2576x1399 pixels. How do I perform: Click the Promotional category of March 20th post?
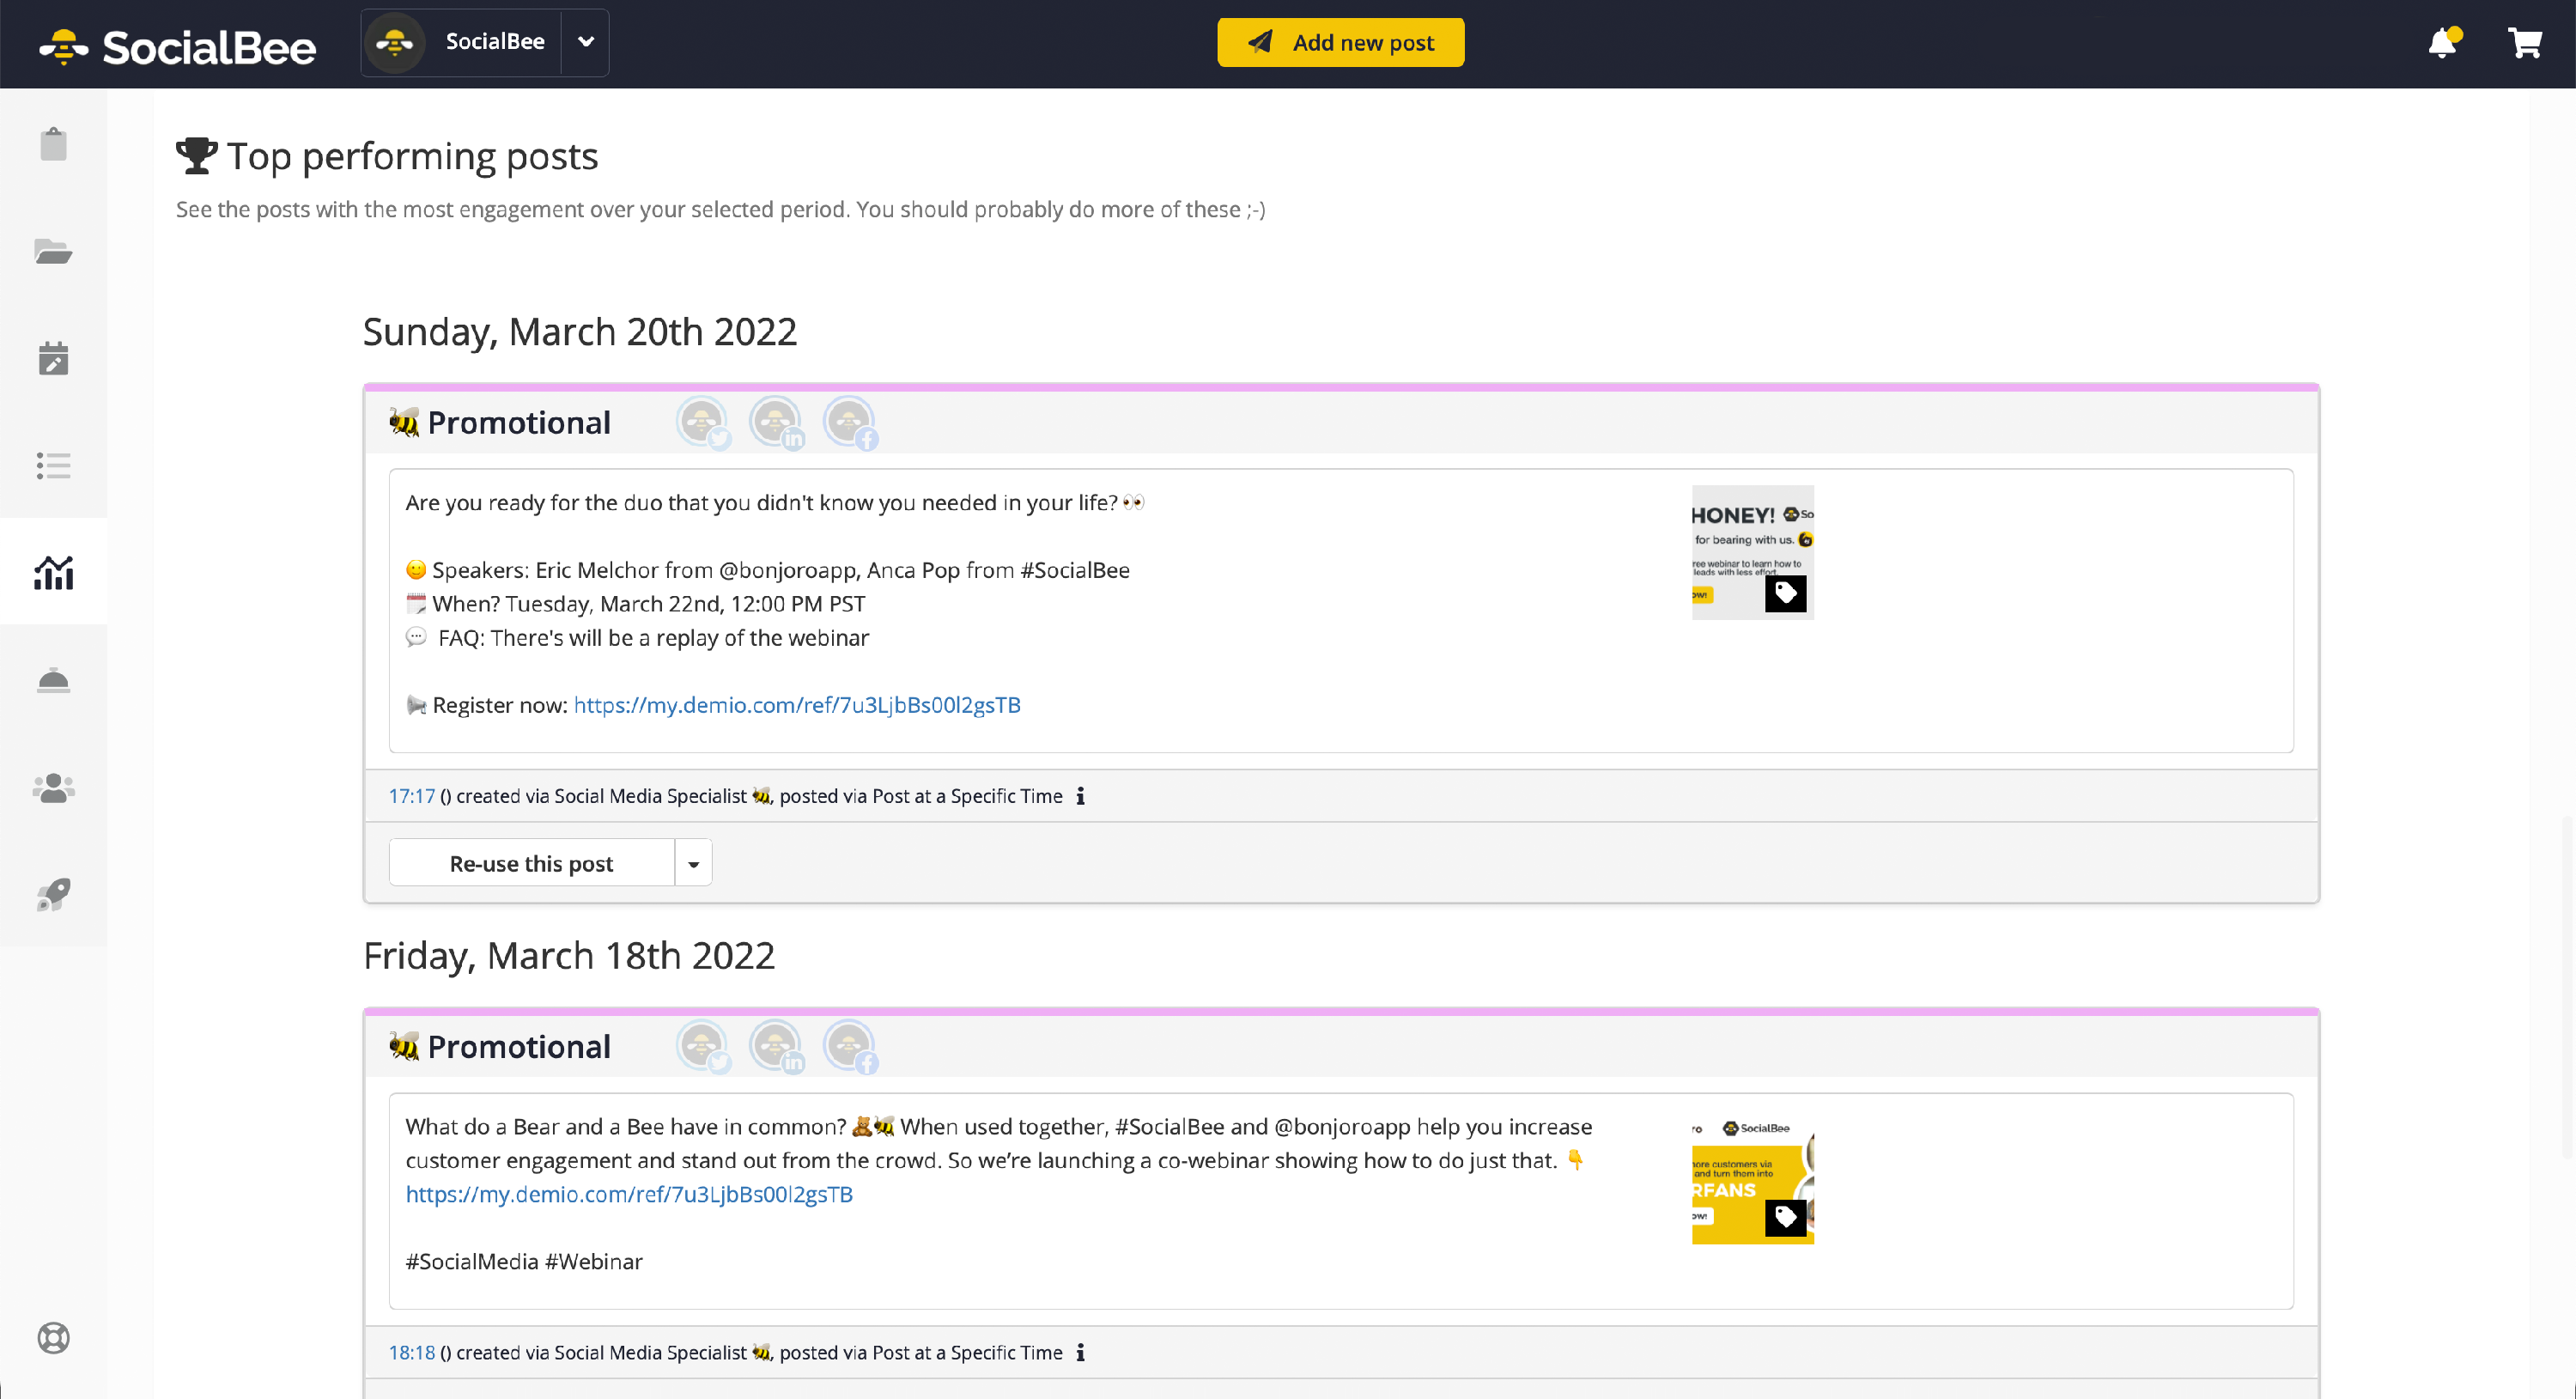click(x=500, y=423)
